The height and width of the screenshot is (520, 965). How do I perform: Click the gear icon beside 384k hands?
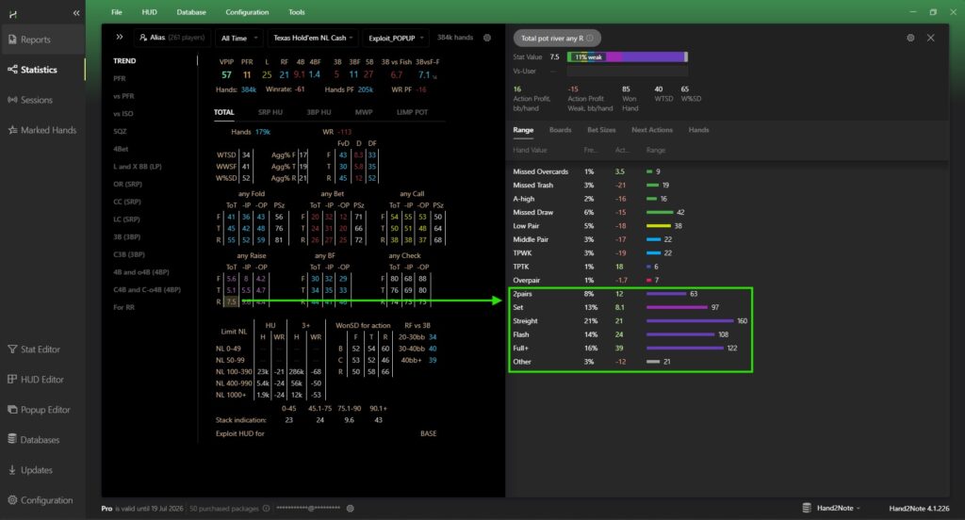coord(487,38)
